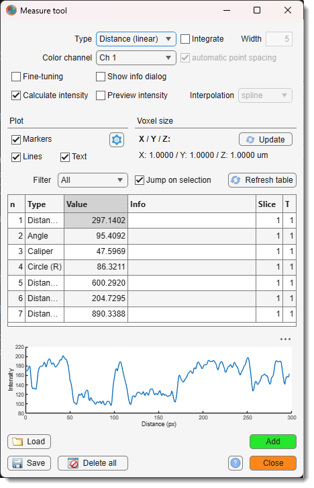Toggle the Fine-tuning checkbox
Image resolution: width=314 pixels, height=488 pixels.
[x=16, y=77]
